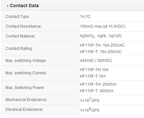Screen dimensions: 144x118
Task: Click the Contact Material label
Action: [20, 36]
